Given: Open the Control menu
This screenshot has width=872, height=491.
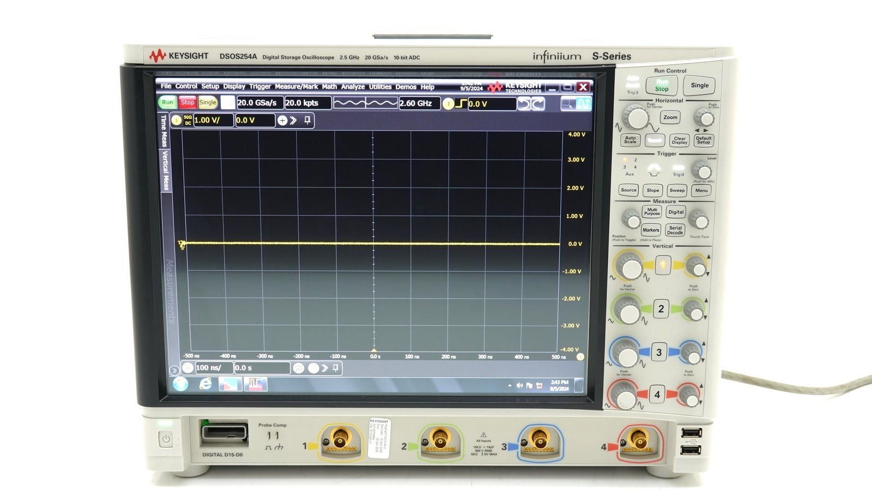Looking at the screenshot, I should tap(186, 86).
